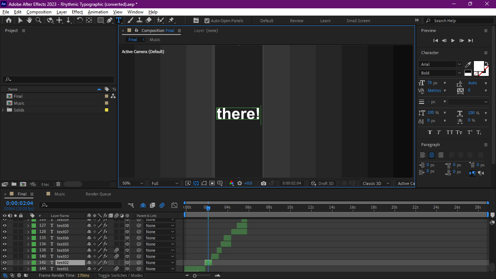Toggle the transparency grid in viewer
Screen dimensions: 496x279
196,183
